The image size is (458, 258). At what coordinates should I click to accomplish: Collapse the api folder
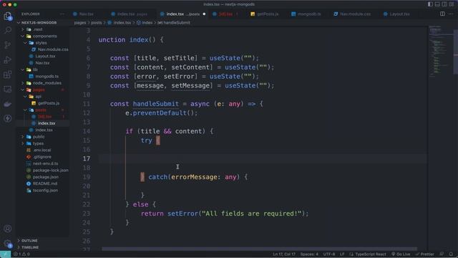click(38, 97)
